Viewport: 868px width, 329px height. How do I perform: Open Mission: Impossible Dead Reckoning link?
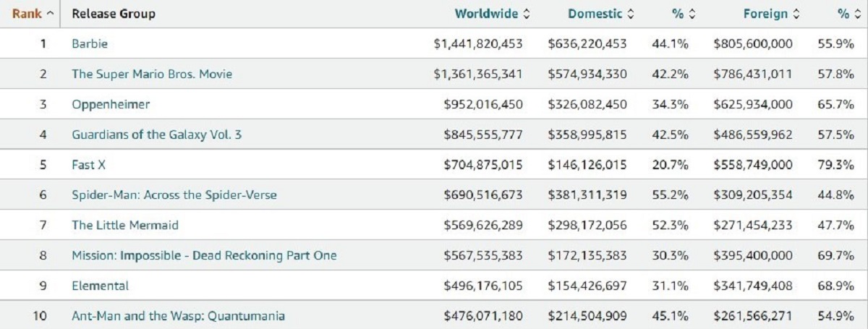(204, 255)
